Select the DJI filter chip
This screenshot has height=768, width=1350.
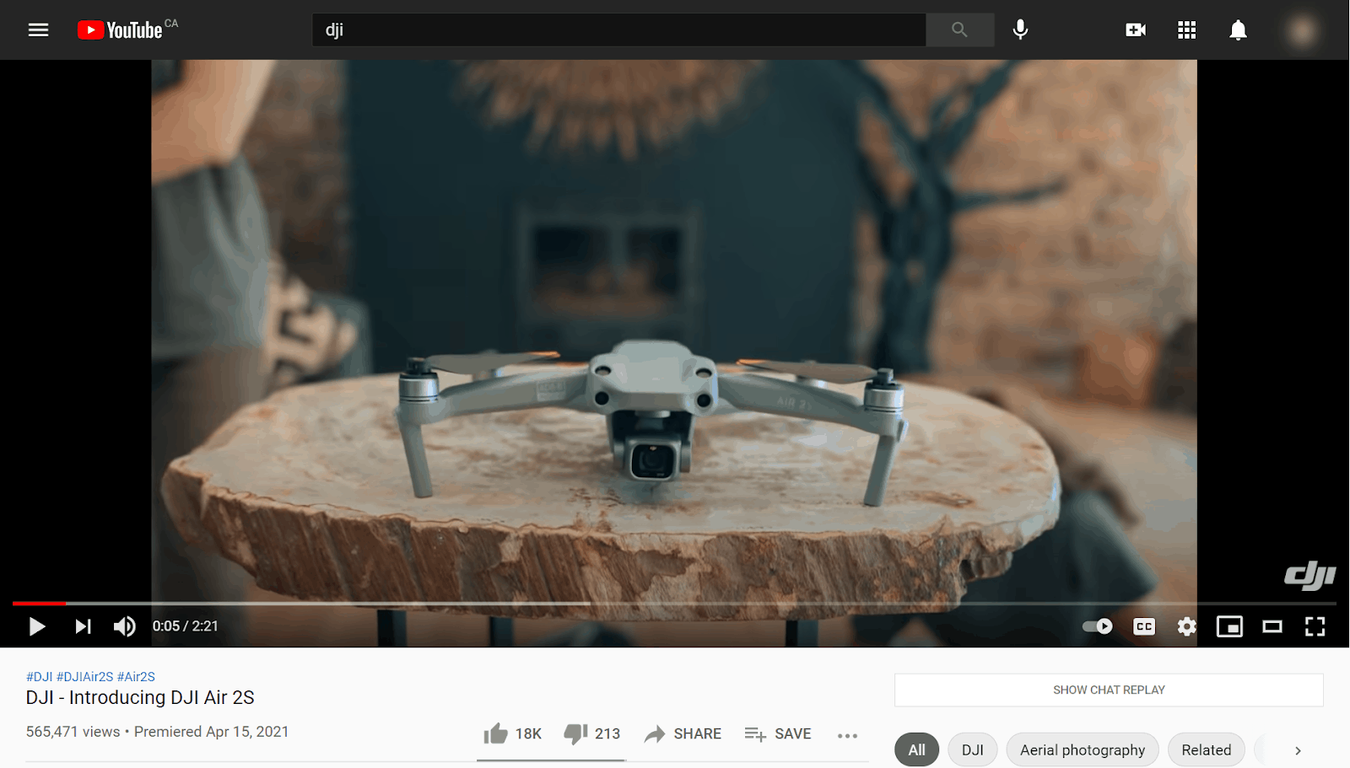tap(972, 749)
